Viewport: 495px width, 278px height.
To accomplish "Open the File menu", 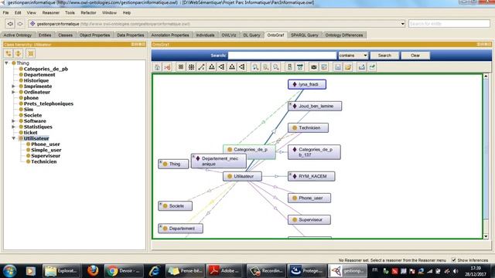I will [5, 13].
